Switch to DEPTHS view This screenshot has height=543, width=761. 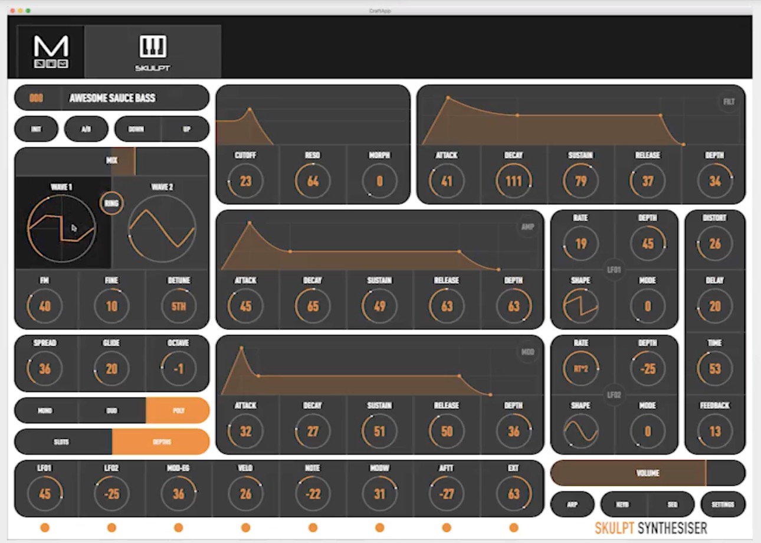pos(161,441)
